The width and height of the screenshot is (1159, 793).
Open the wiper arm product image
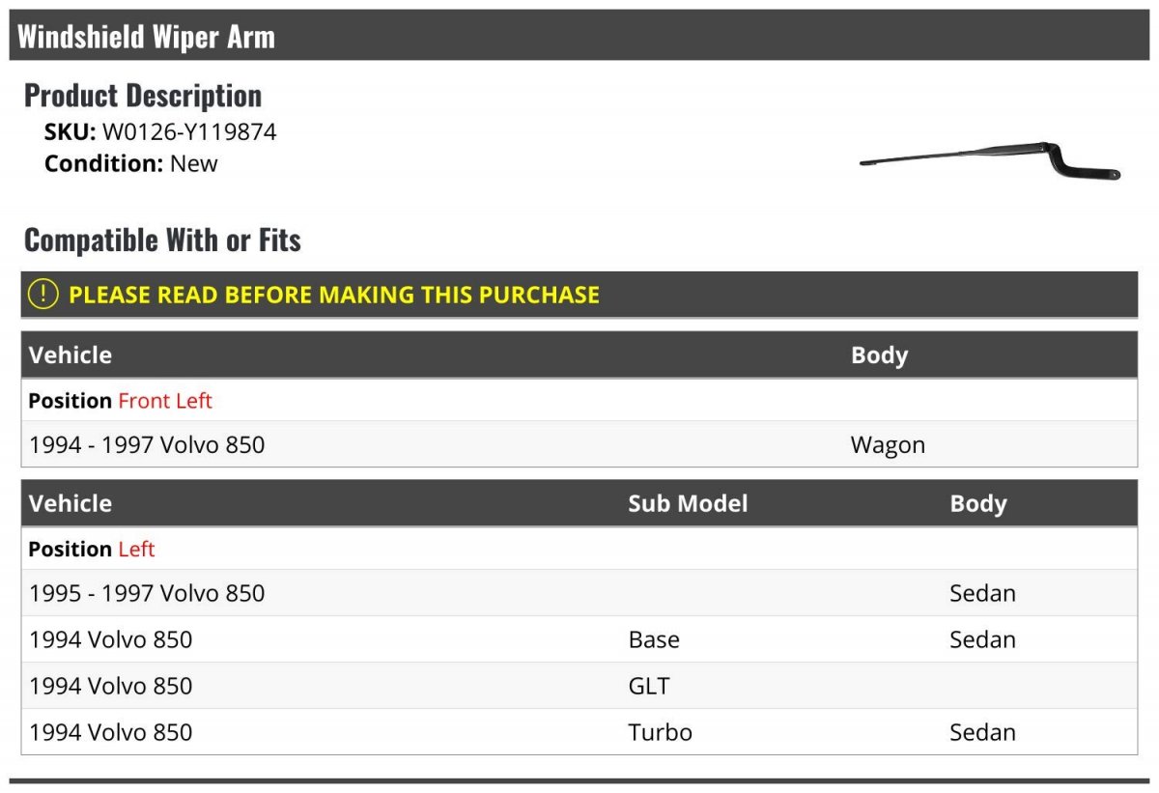pos(990,161)
